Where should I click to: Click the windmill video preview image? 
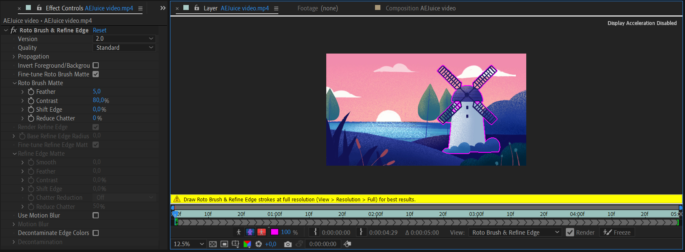click(426, 110)
